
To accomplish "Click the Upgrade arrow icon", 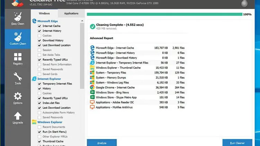I will click(18, 116).
